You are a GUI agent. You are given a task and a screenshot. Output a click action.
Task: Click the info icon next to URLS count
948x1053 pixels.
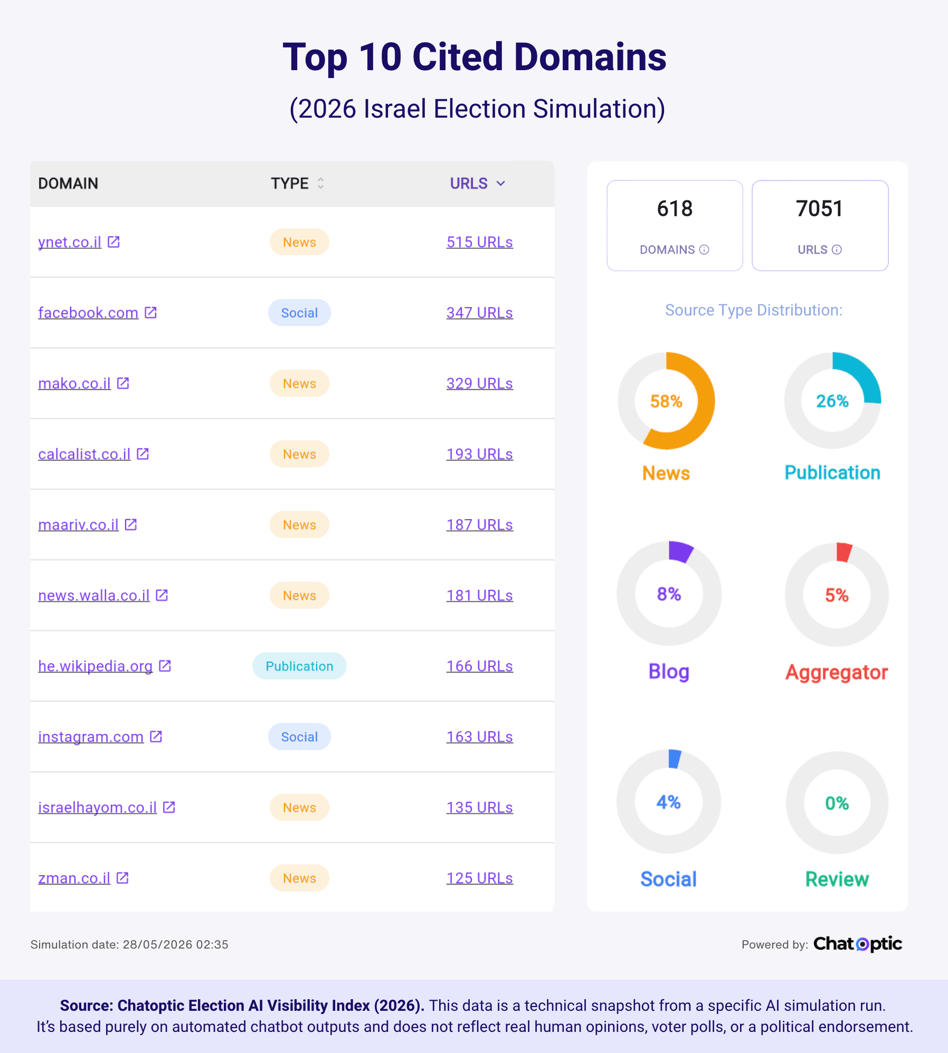837,250
